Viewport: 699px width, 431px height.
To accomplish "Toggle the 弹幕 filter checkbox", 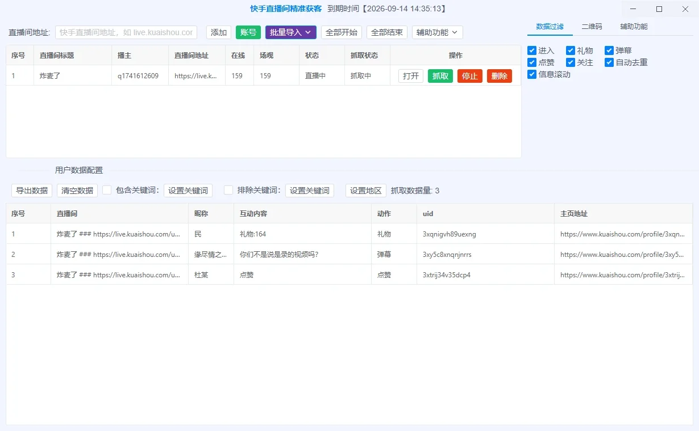I will [609, 50].
